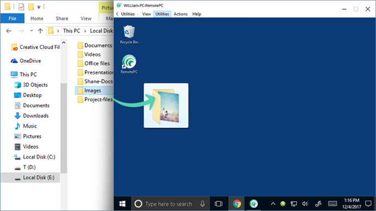Click the volume speaker tray icon

tap(305, 204)
